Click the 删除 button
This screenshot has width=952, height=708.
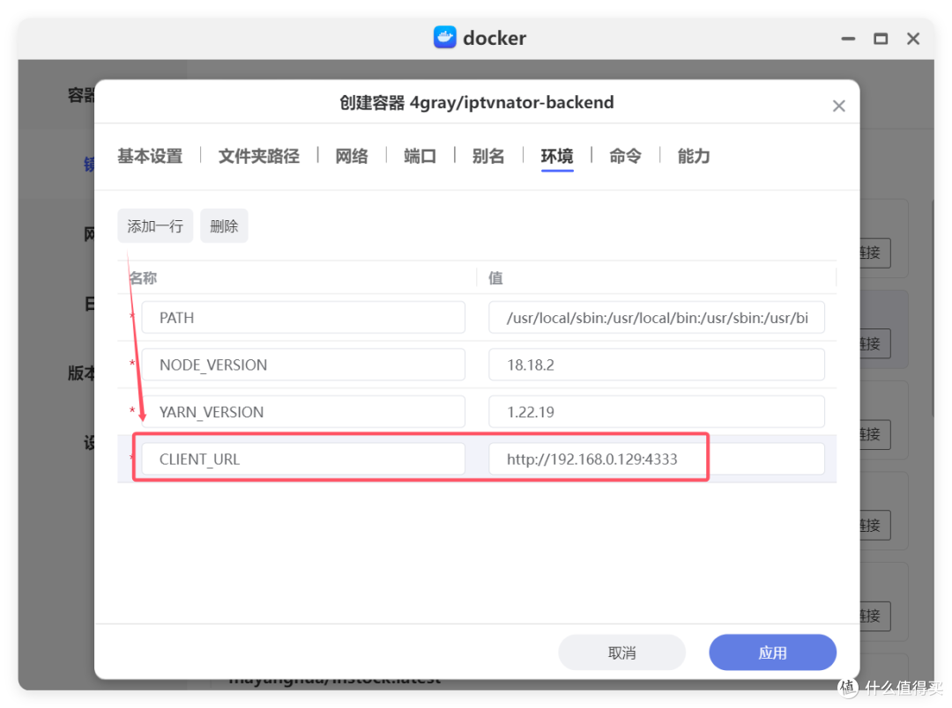coord(224,225)
